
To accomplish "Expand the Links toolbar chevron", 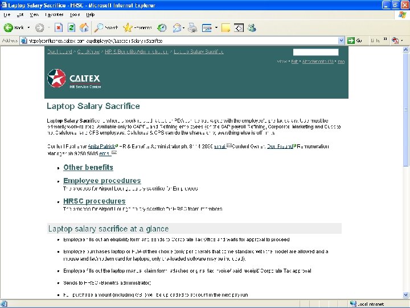I will [x=385, y=39].
